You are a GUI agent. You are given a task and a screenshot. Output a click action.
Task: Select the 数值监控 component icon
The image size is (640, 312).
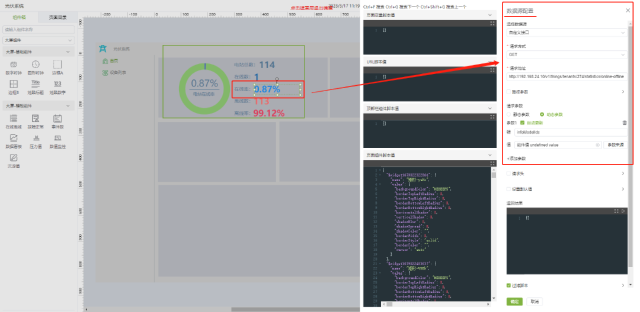57,138
